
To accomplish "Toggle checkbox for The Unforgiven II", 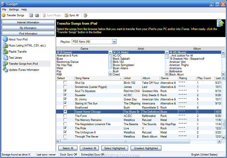I will [x=65, y=132].
